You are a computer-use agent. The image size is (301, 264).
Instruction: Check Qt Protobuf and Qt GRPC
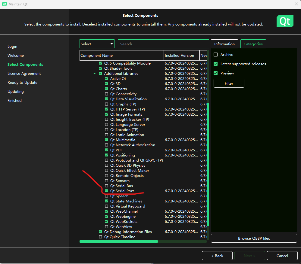click(106, 160)
